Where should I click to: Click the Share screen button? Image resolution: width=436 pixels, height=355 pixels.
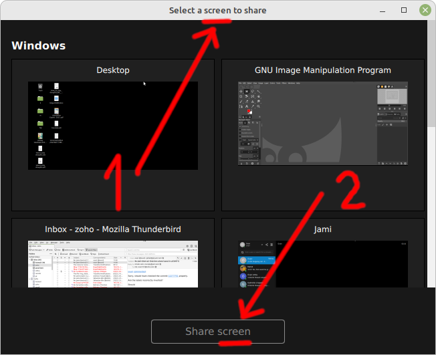tap(218, 332)
